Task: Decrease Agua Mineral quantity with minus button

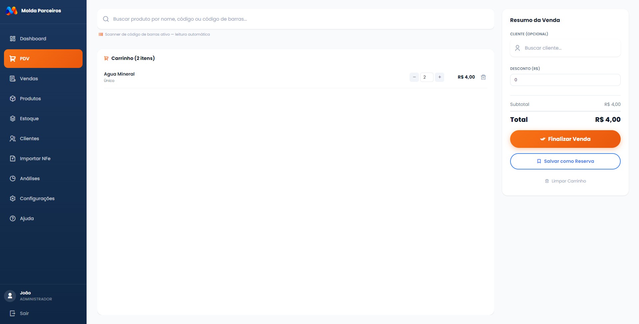Action: (x=414, y=77)
